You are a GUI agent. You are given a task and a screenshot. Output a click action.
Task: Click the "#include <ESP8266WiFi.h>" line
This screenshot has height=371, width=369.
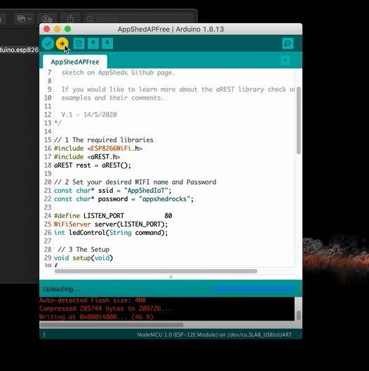[x=98, y=149]
